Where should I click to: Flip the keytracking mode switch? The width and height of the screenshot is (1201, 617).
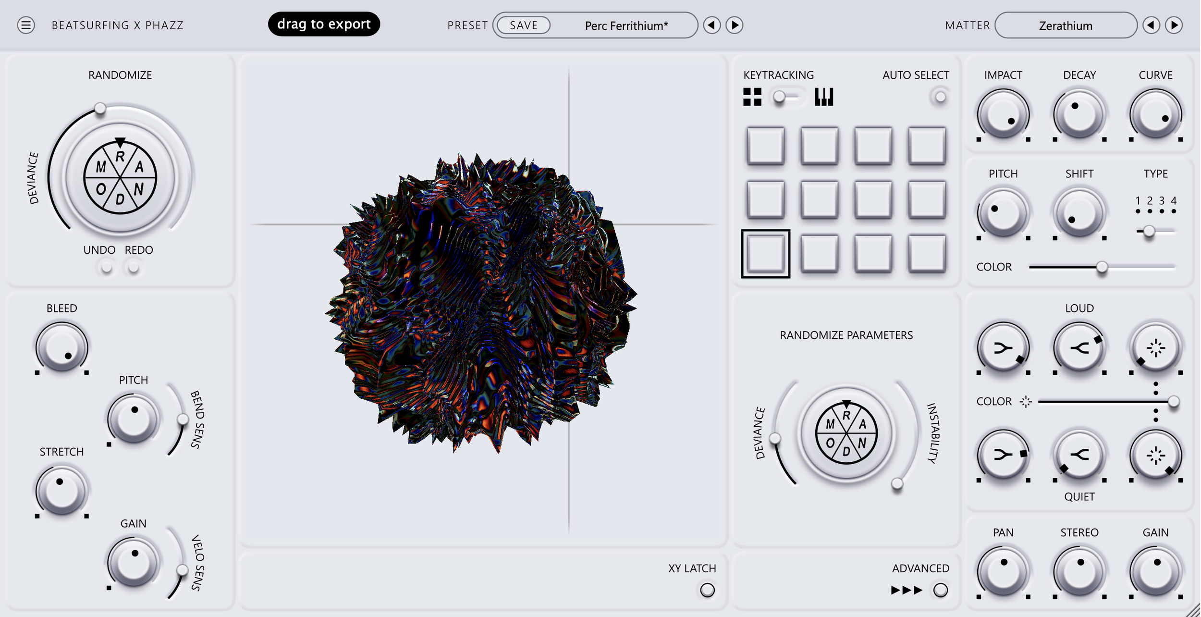786,97
